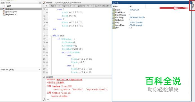This screenshot has width=195, height=102.
Task: Click the 命令行窗口 panel title
Action: pyautogui.click(x=48, y=77)
